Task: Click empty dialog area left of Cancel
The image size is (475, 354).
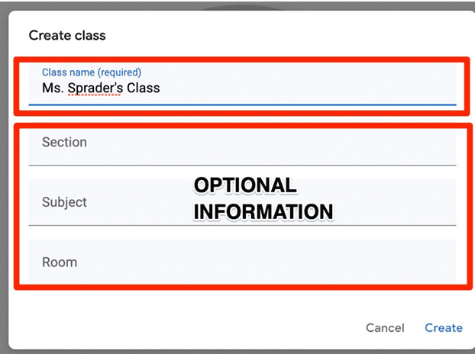Action: click(191, 327)
